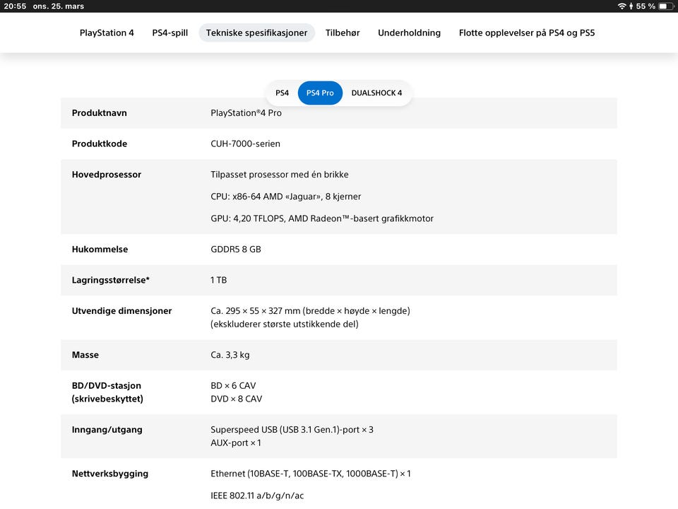678x509 pixels.
Task: Click 'CUH-7000-serien' value
Action: (245, 144)
